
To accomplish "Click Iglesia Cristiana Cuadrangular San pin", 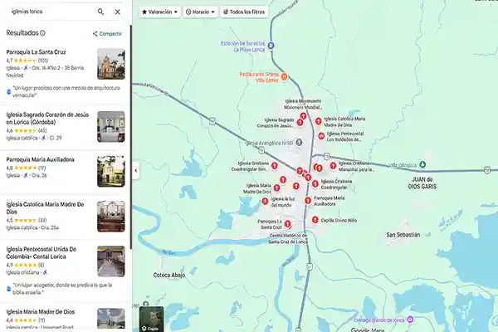I will (275, 165).
